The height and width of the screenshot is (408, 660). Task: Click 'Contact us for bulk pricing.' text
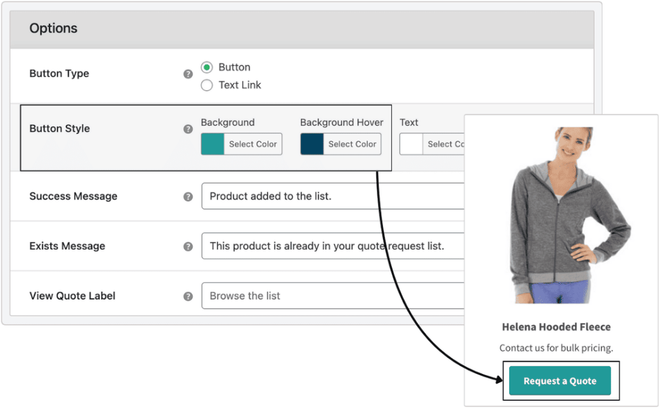(556, 348)
